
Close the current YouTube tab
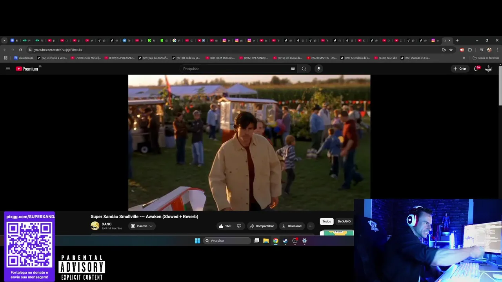449,40
